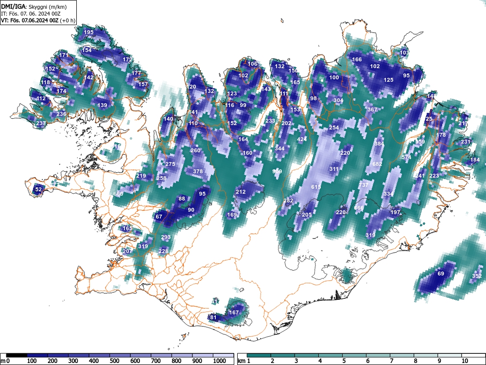Click the value 167 on the southern glacier
This screenshot has width=486, height=365.
pos(234,312)
